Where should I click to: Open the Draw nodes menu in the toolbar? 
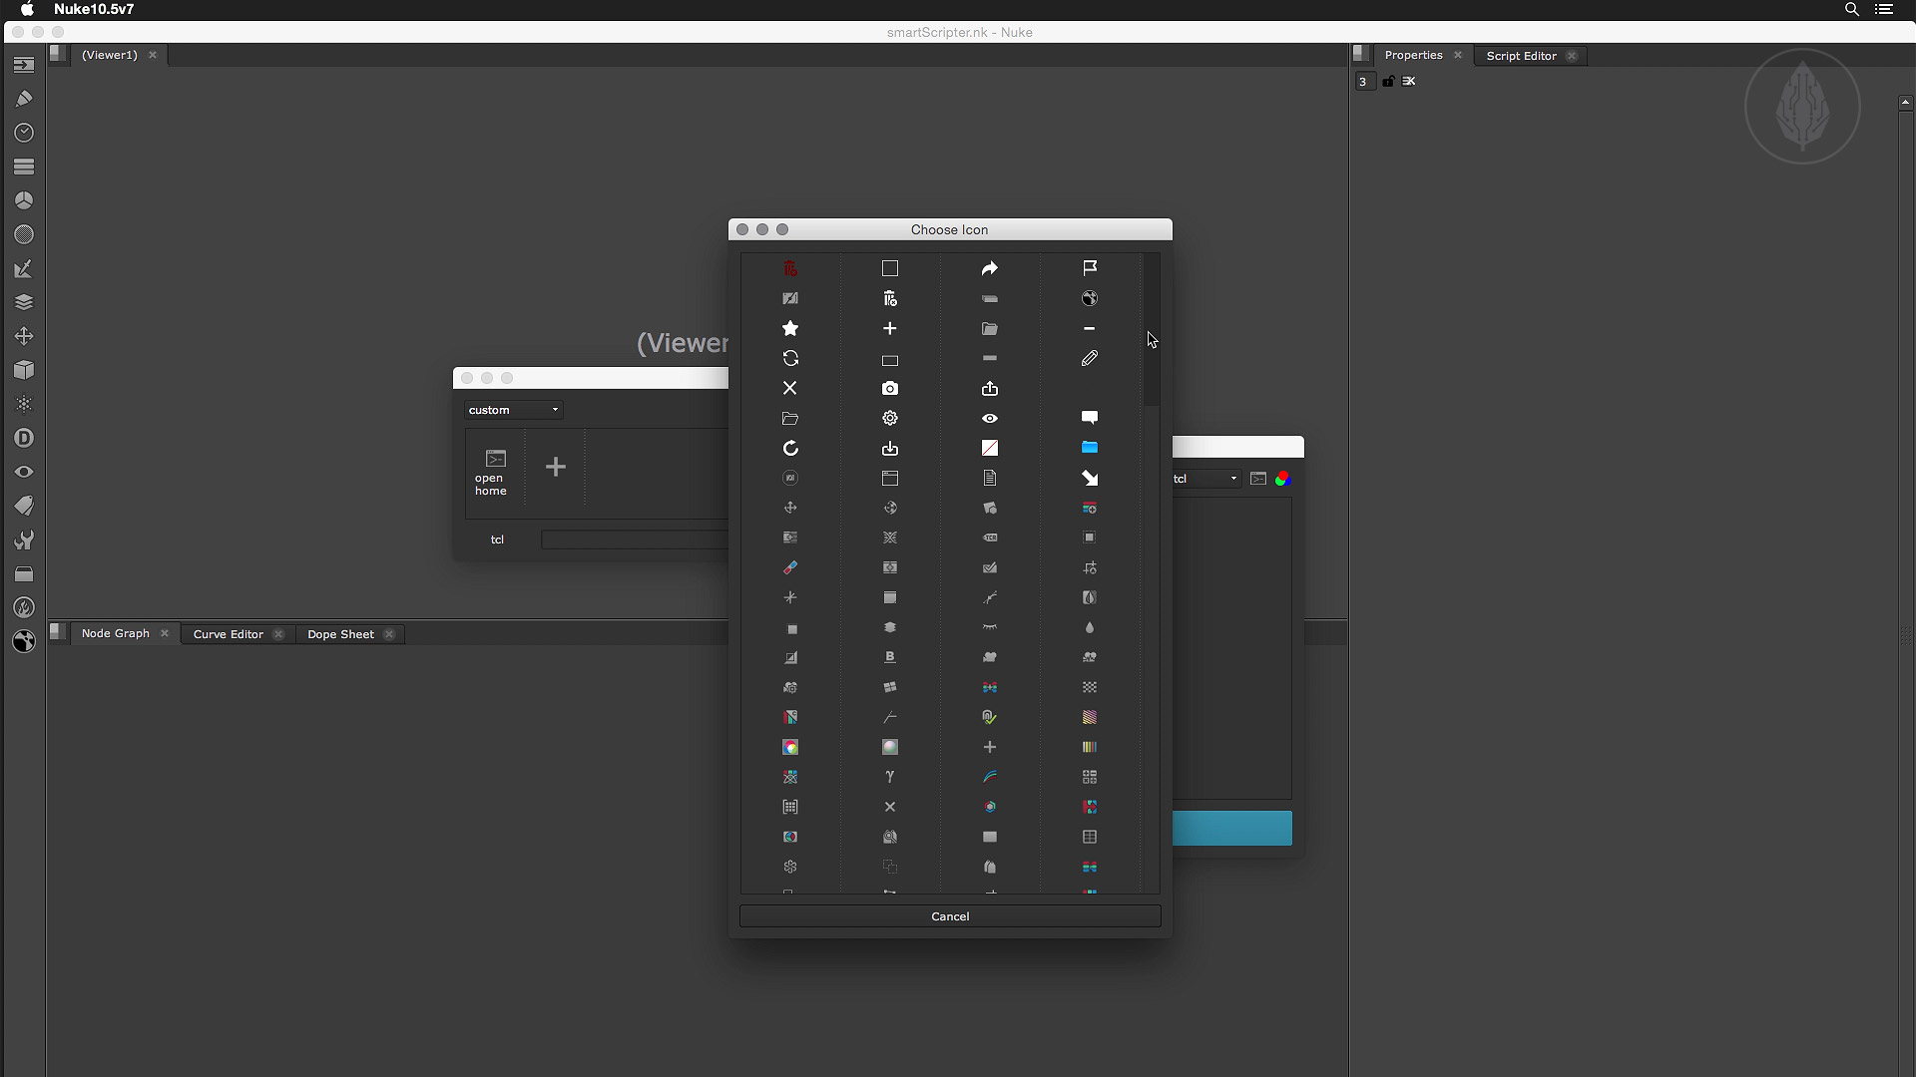(24, 99)
